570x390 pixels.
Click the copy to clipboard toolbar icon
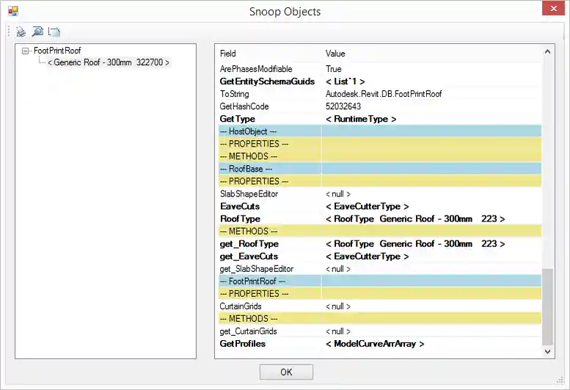(54, 32)
